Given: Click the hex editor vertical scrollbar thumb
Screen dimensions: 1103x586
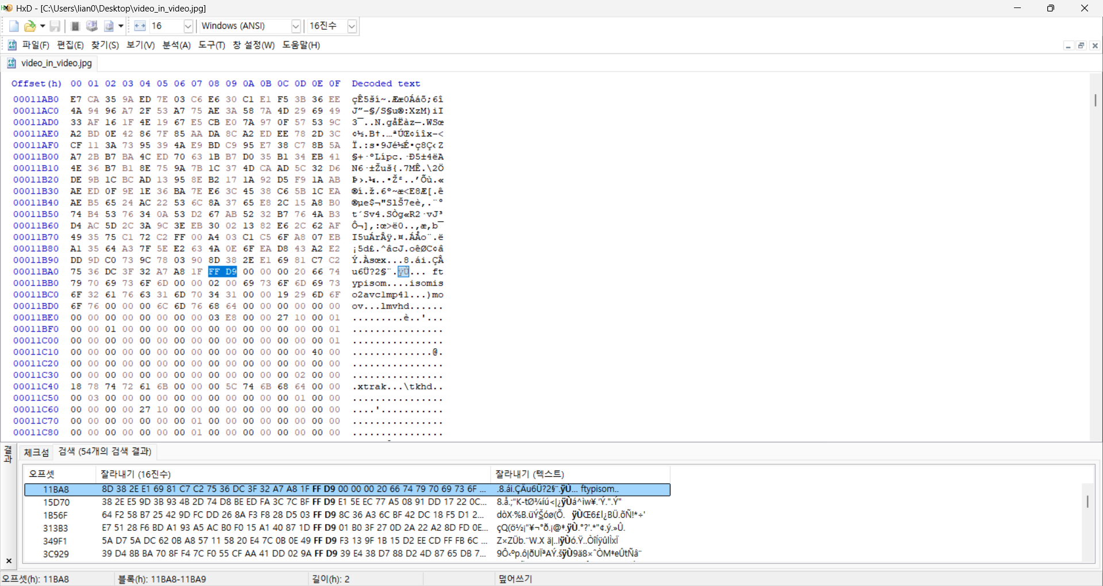Looking at the screenshot, I should pos(1096,100).
